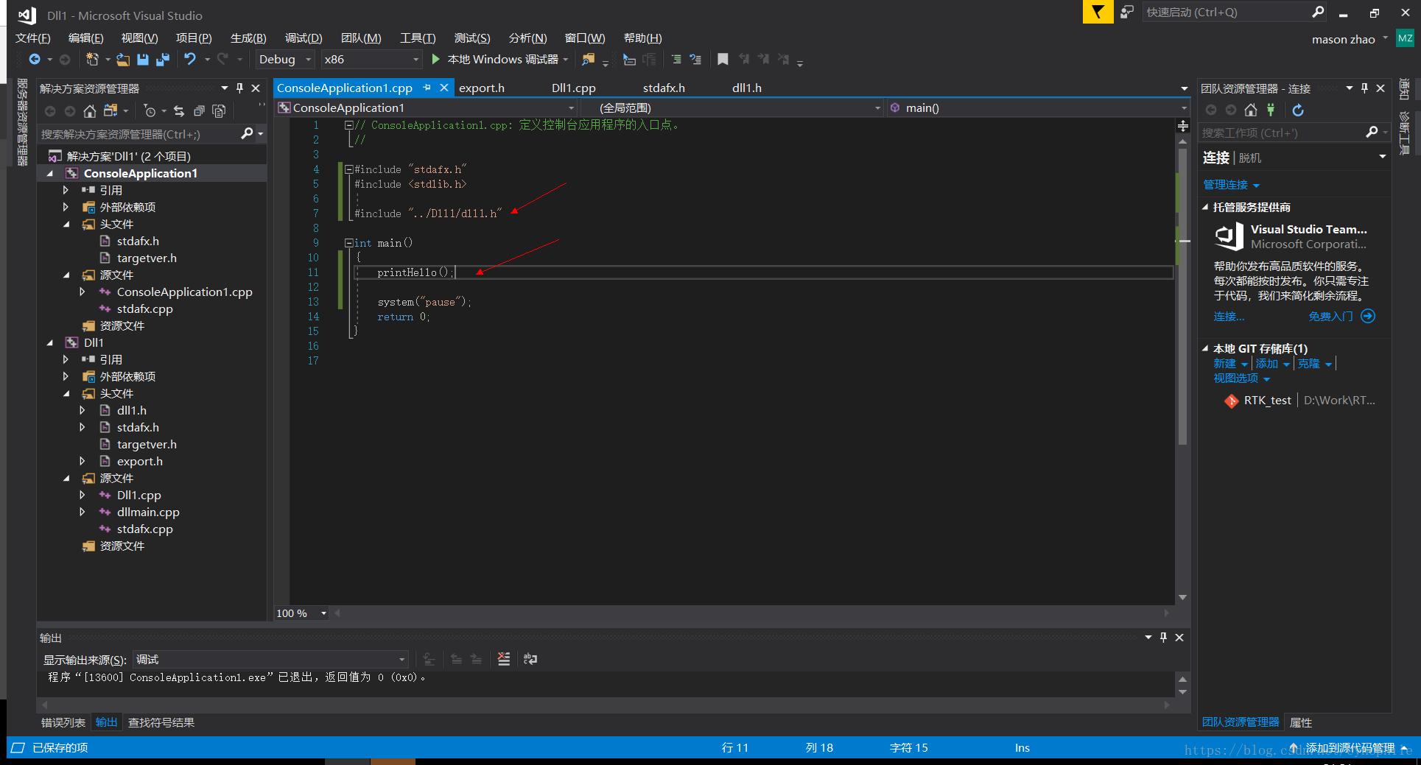Click the feedback notification flag icon

pos(1098,12)
